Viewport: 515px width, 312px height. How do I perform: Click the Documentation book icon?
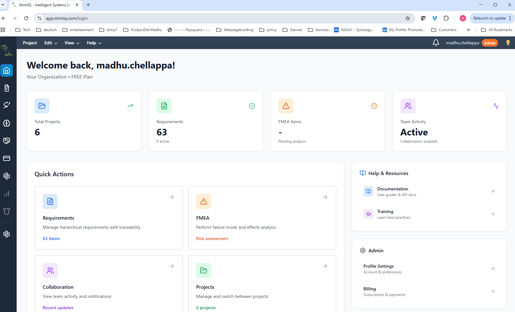[368, 191]
